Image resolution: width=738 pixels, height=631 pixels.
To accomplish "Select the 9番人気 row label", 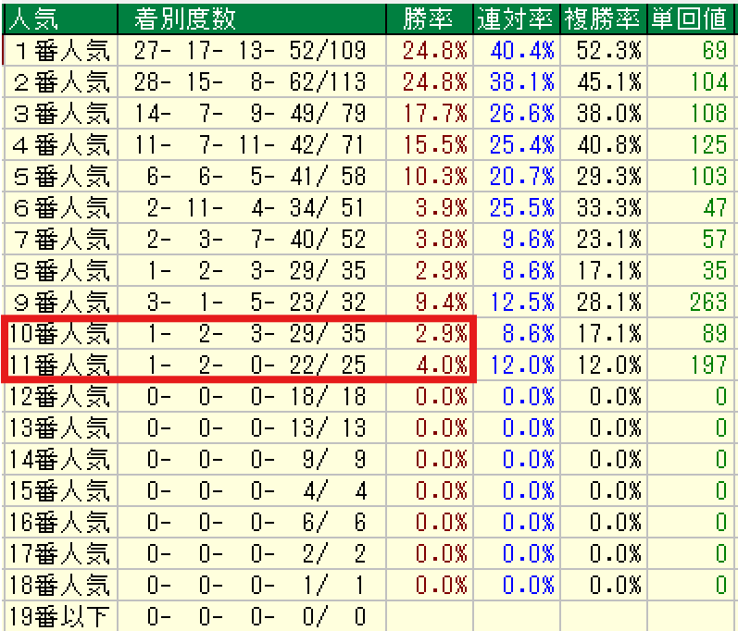I will 61,303.
